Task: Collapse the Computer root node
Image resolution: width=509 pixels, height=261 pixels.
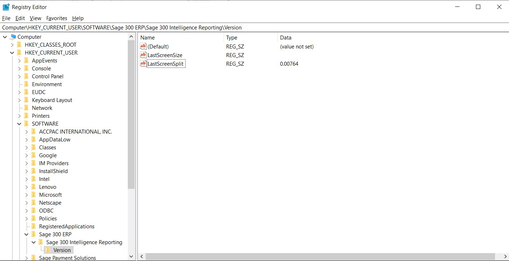Action: (5, 37)
